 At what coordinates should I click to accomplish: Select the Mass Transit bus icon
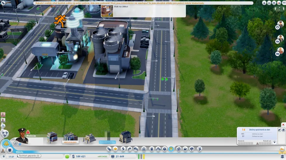[x=185, y=149]
